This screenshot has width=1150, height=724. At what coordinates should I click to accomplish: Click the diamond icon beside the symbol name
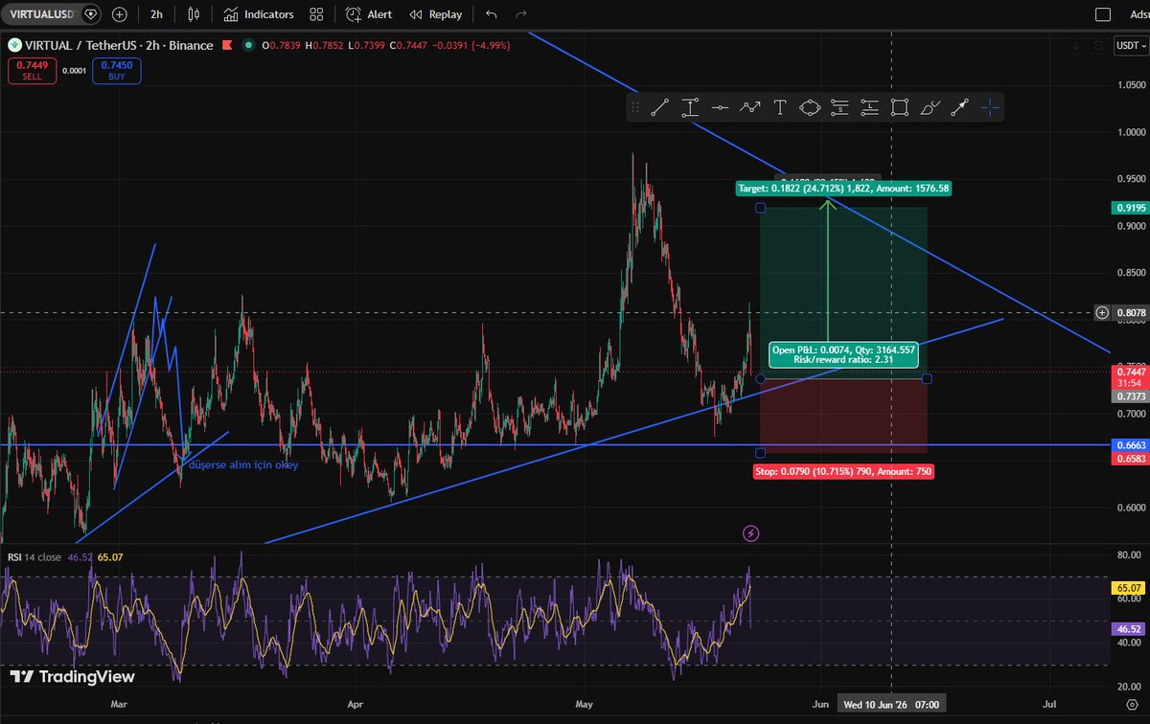pos(90,14)
